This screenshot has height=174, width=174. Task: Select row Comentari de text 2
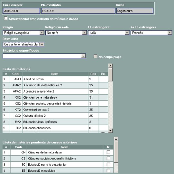click(x=55, y=110)
